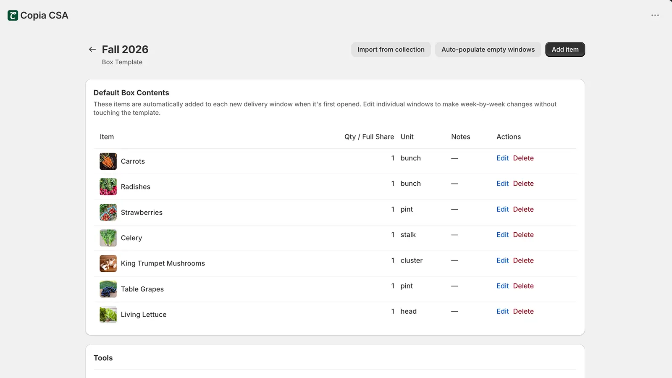Image resolution: width=672 pixels, height=378 pixels.
Task: Edit the Strawberries row
Action: click(502, 209)
